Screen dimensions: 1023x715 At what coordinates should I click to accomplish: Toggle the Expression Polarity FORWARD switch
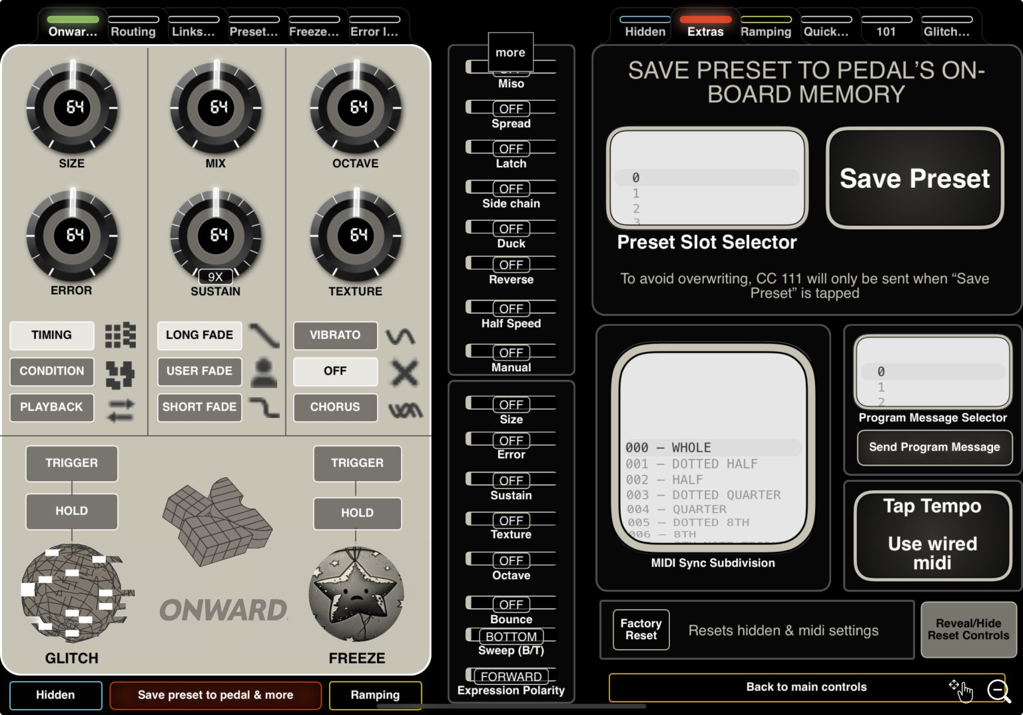[511, 676]
